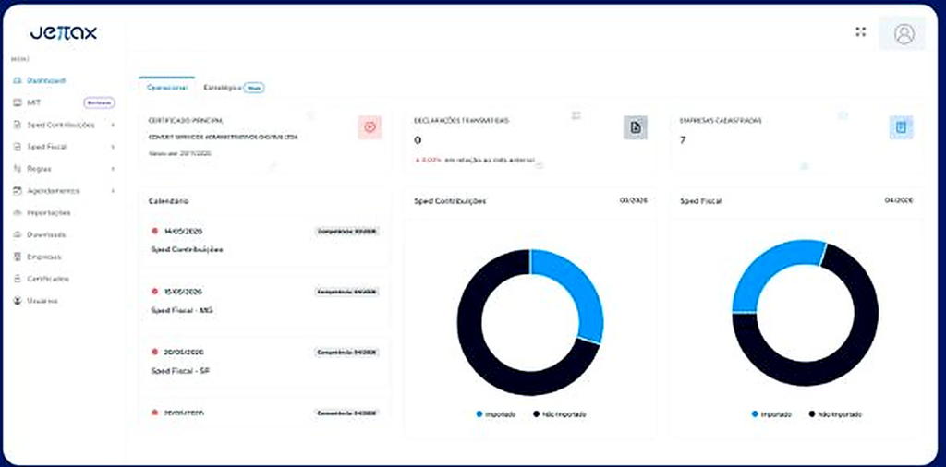Select the 14/05/2026 Sped Contribuições calendar entry
946x467 pixels.
tap(264, 240)
